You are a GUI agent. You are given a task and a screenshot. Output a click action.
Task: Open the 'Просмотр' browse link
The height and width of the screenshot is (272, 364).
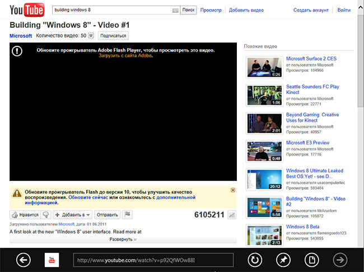[211, 10]
